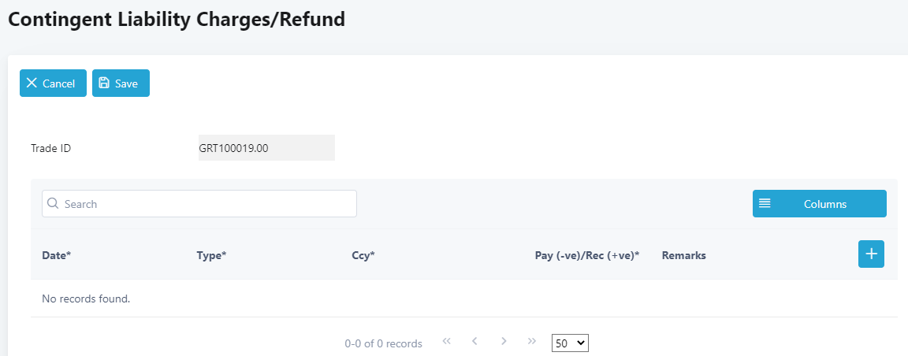Add a new charge row with the plus icon
Image resolution: width=908 pixels, height=356 pixels.
pyautogui.click(x=871, y=254)
